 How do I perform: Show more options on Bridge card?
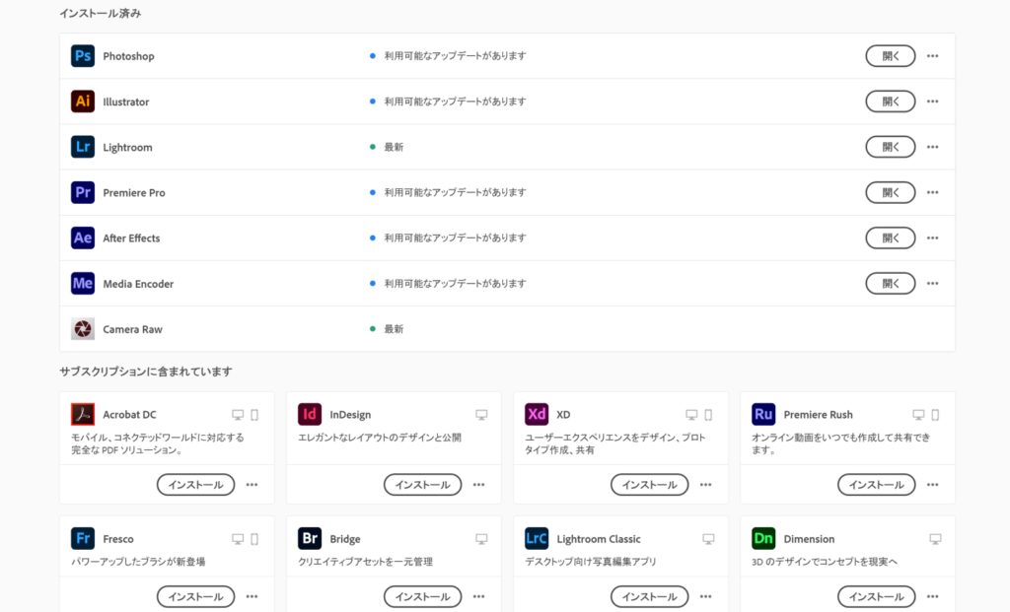[478, 596]
